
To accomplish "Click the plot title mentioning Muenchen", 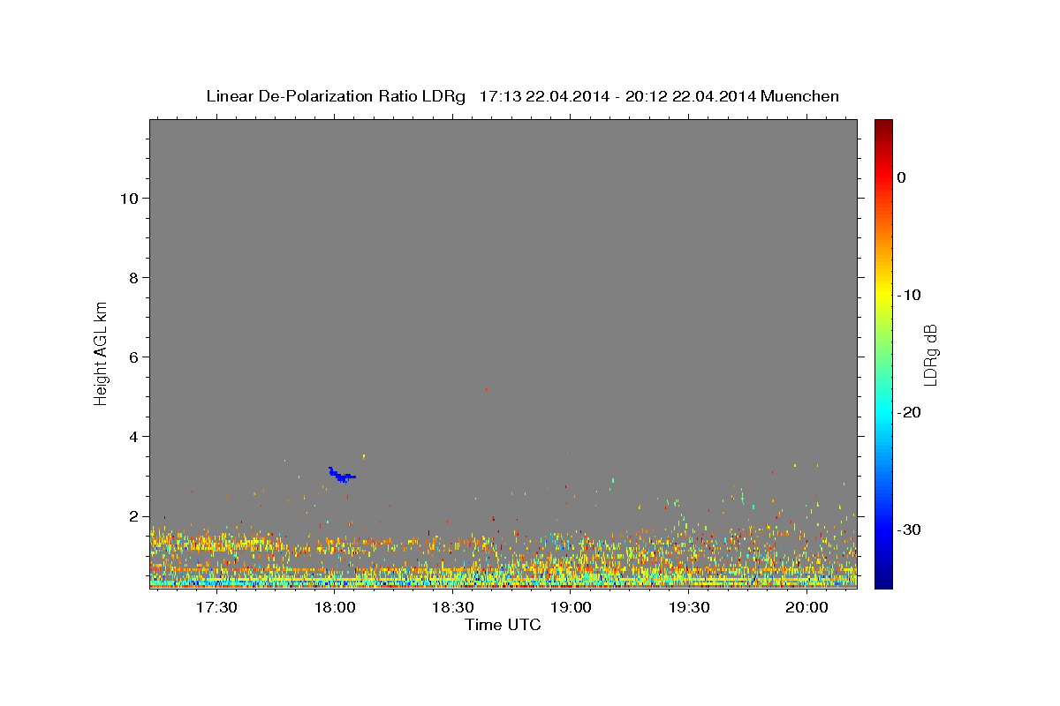I will pos(522,96).
